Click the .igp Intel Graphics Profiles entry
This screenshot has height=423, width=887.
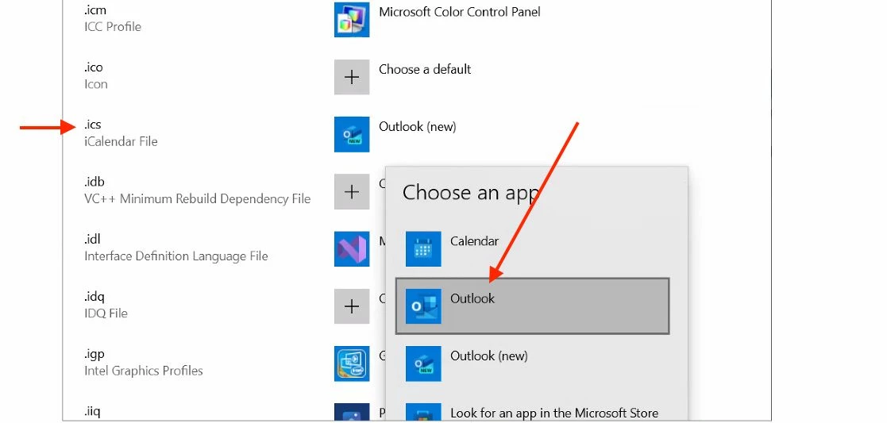tap(143, 363)
